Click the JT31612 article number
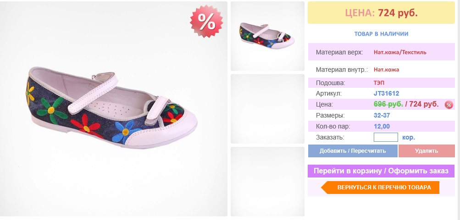 pos(386,94)
